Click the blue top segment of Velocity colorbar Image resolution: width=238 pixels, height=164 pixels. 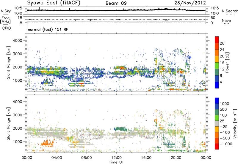[217, 101]
